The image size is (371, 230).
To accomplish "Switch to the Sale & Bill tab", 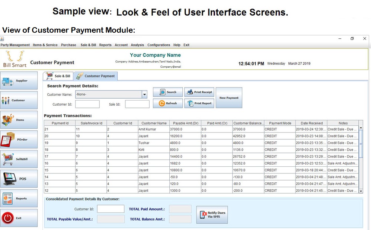I will [58, 76].
